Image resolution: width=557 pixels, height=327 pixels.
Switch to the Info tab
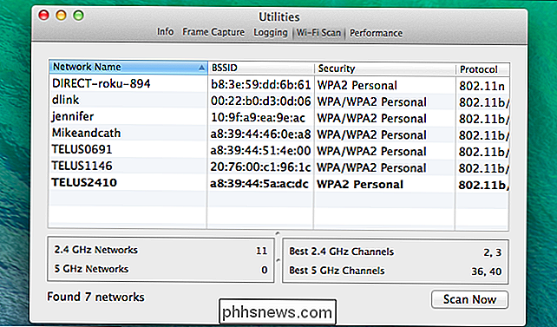coord(165,32)
